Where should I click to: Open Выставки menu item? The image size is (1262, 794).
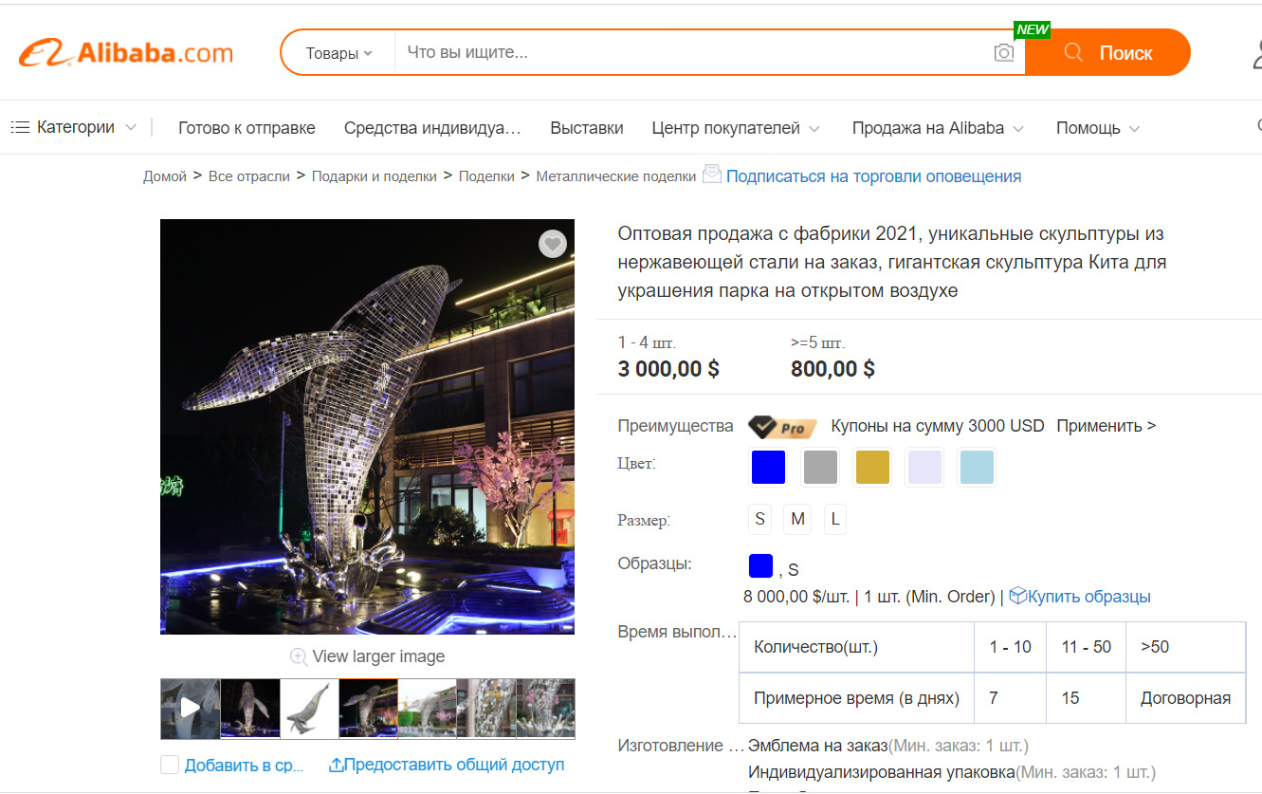pyautogui.click(x=587, y=128)
